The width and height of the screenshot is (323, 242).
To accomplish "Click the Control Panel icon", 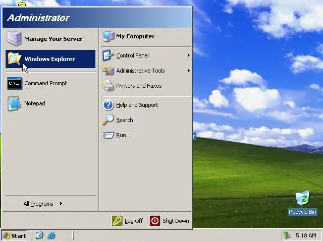I will click(x=108, y=55).
